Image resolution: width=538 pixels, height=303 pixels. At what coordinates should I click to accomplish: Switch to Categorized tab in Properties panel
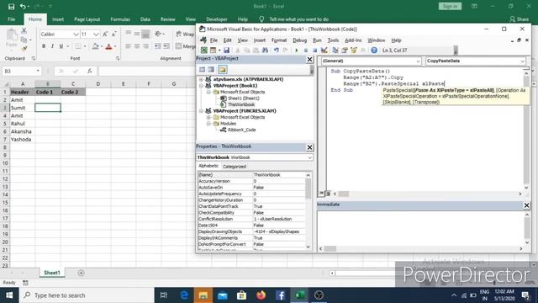[x=235, y=167]
